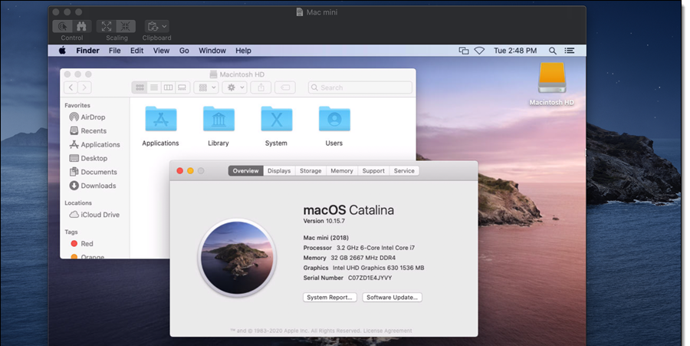Select the Users folder icon
Screen dimensions: 690x346
334,119
